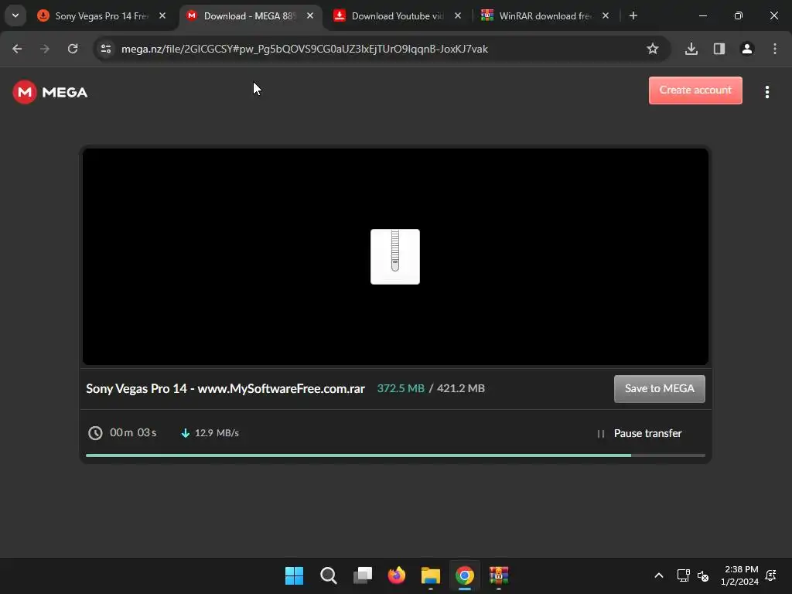Open Task View on the taskbar
The image size is (792, 594).
click(363, 575)
